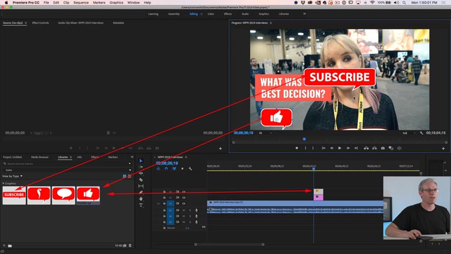Toggle visibility eye of second video track

184,197
